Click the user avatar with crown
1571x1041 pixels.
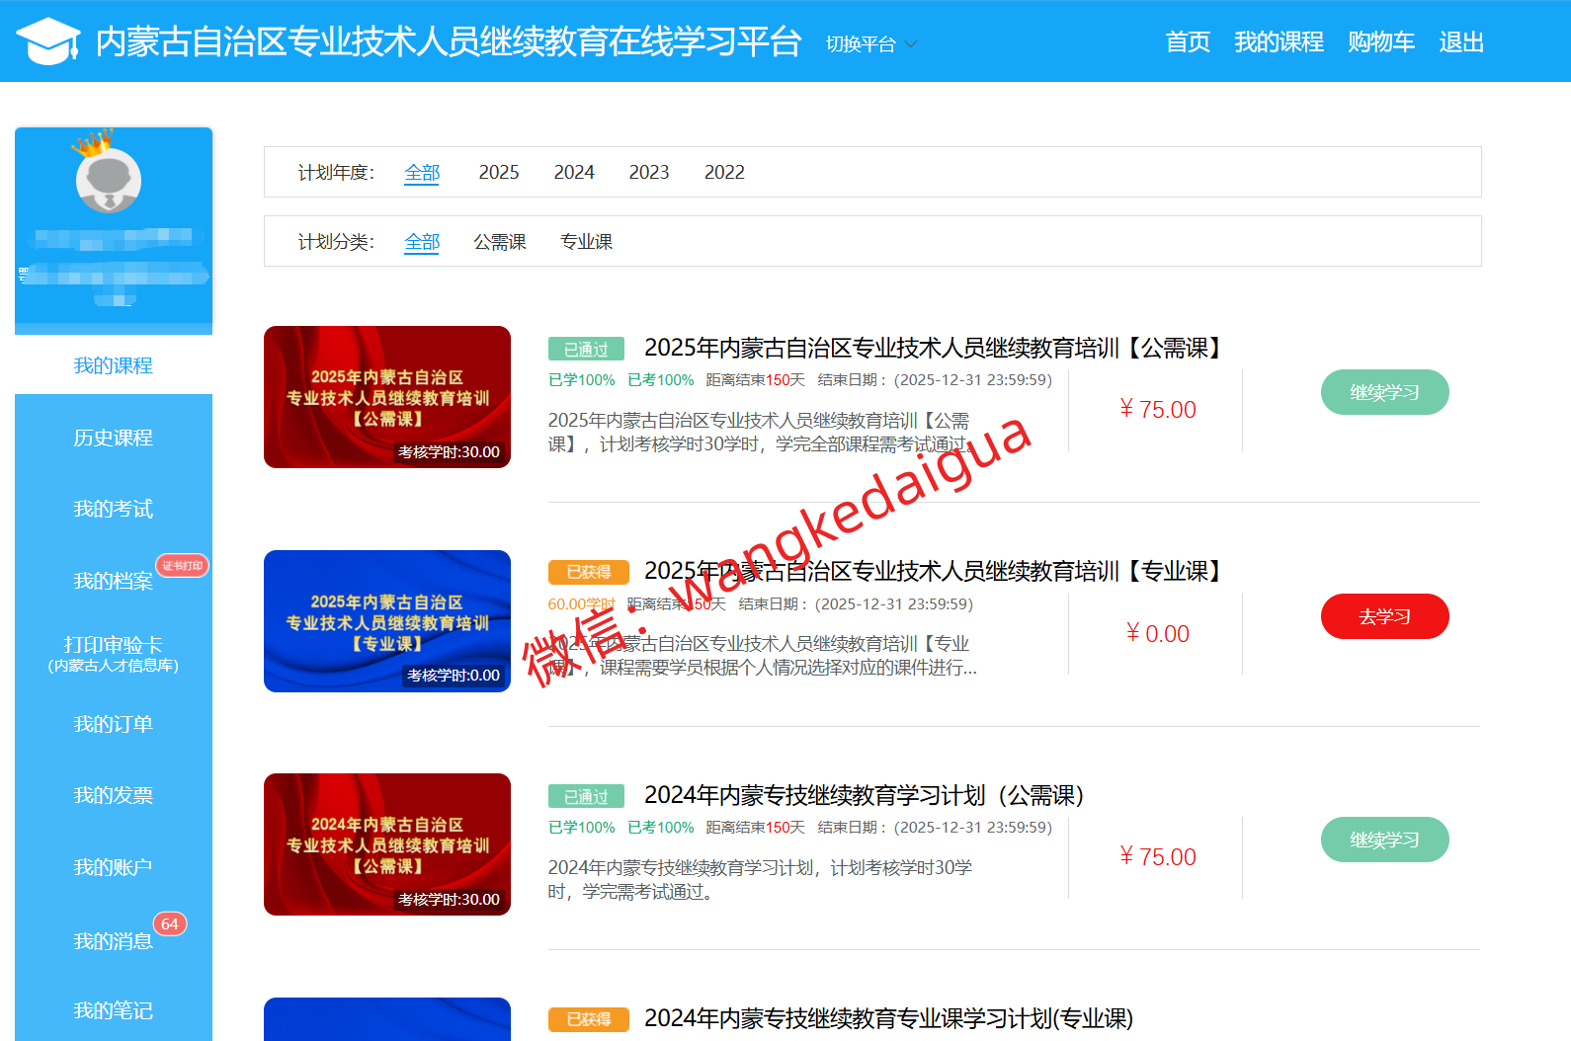point(108,174)
